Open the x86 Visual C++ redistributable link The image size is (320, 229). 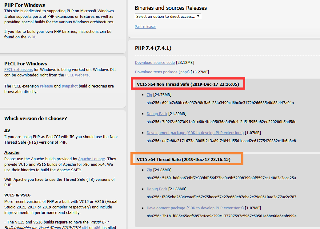97,227
